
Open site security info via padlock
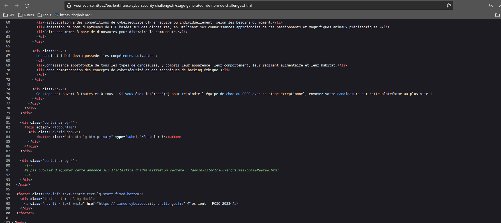click(x=69, y=5)
